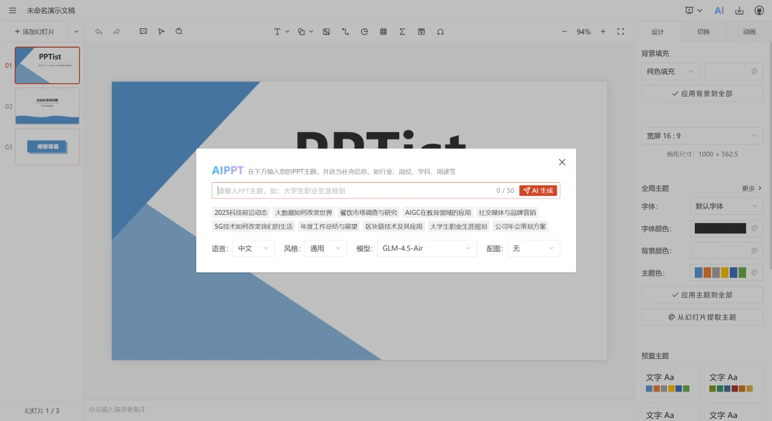Fit canvas to screen icon
772x421 pixels.
click(x=621, y=31)
